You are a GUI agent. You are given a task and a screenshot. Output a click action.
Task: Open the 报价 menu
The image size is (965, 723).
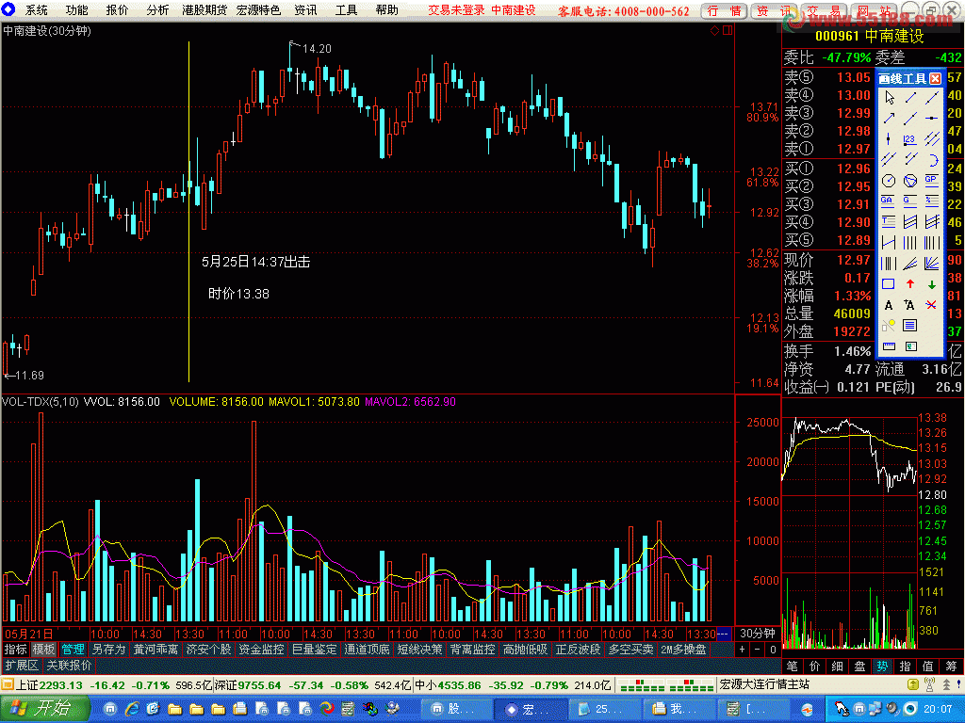pyautogui.click(x=117, y=9)
